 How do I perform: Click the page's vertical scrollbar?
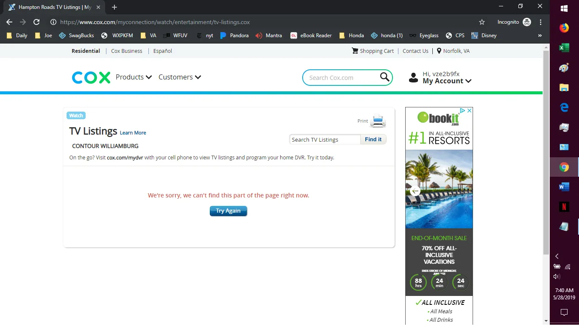pyautogui.click(x=546, y=152)
